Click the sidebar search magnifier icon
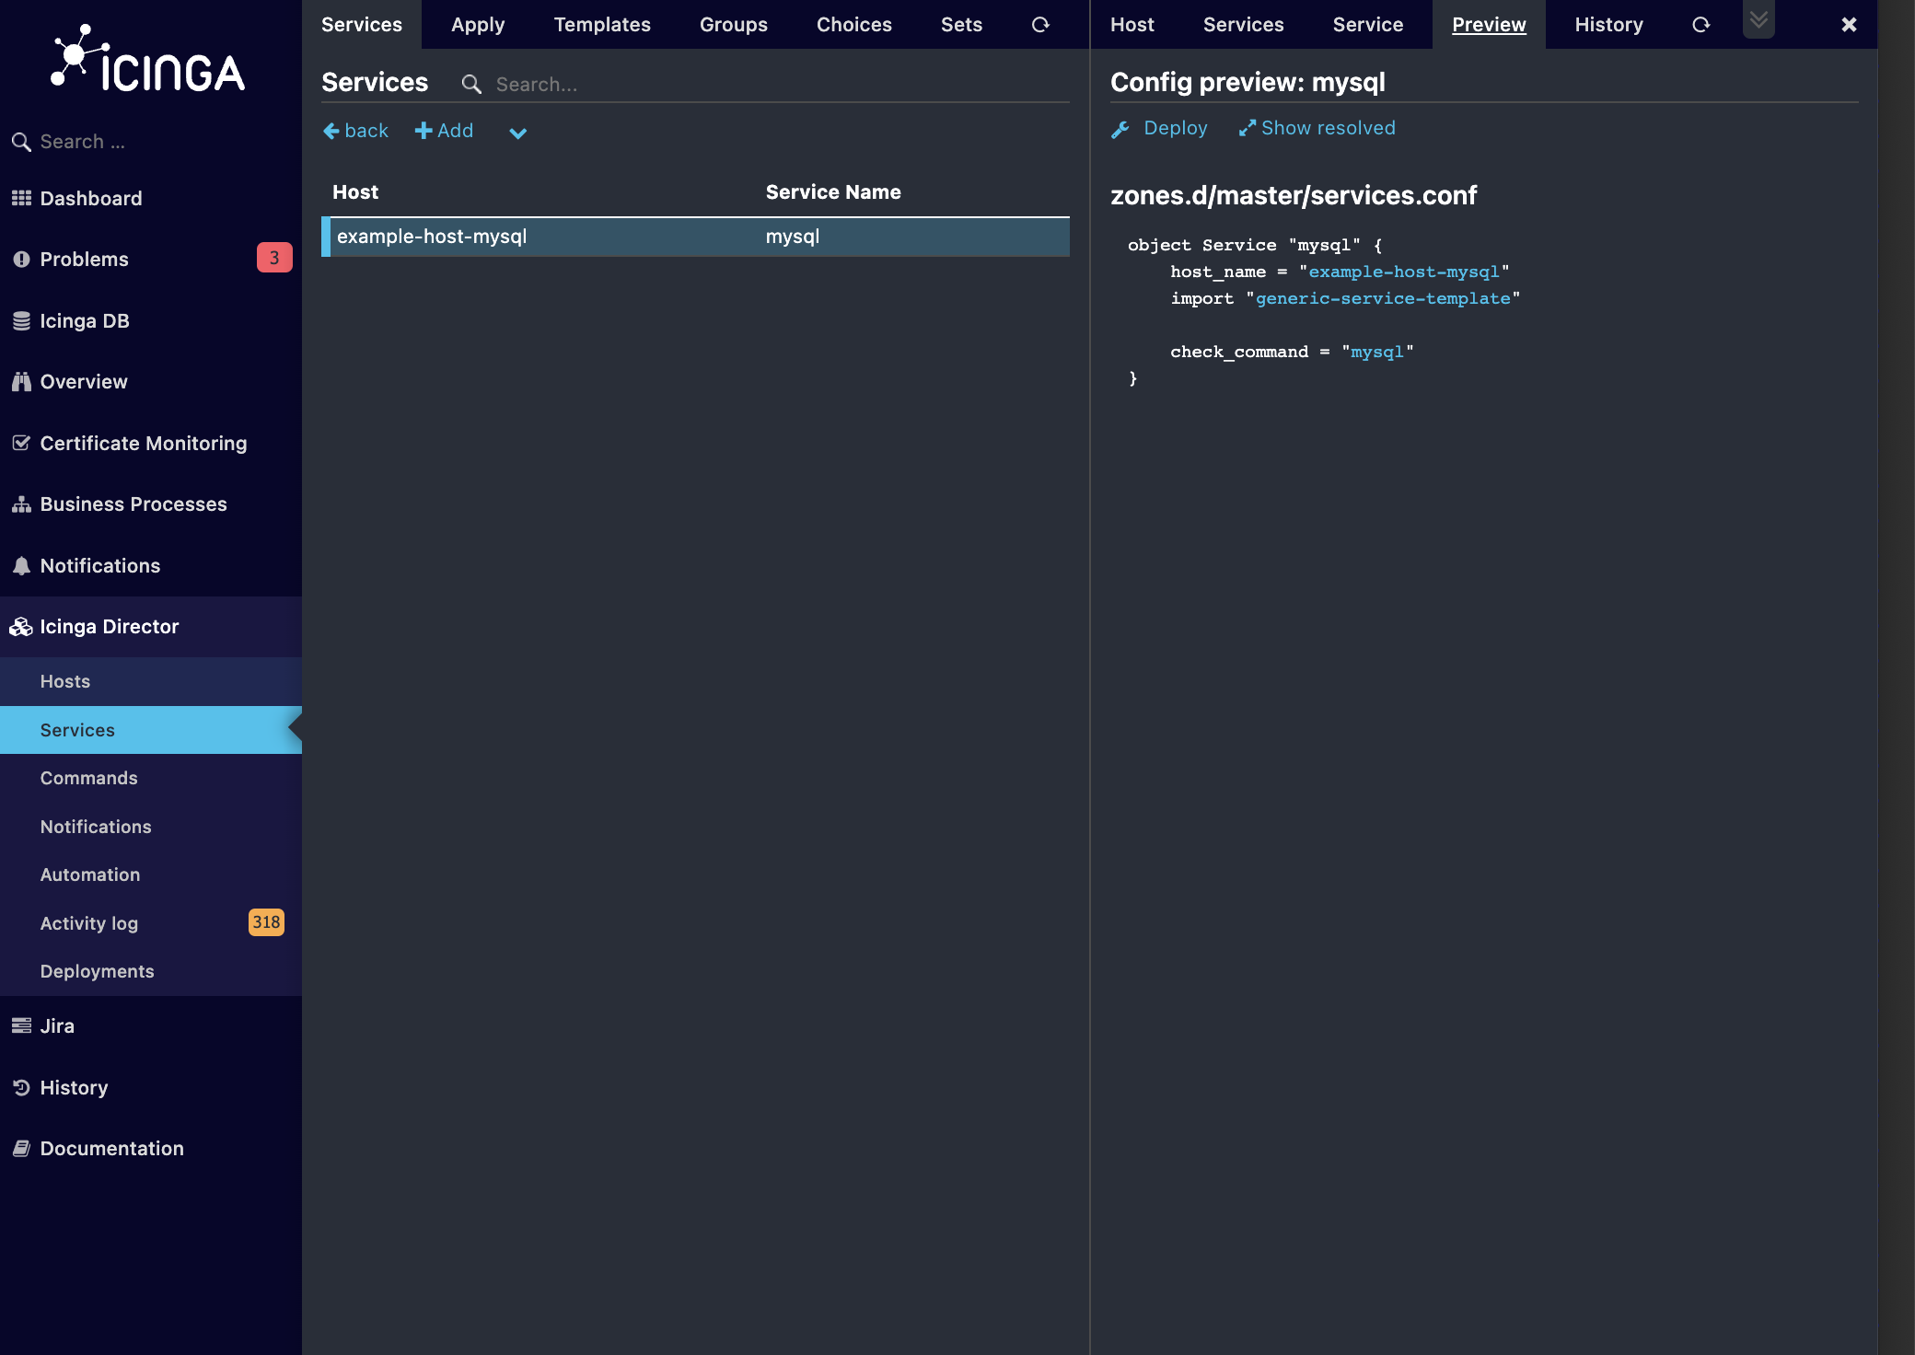The height and width of the screenshot is (1355, 1915). [21, 142]
